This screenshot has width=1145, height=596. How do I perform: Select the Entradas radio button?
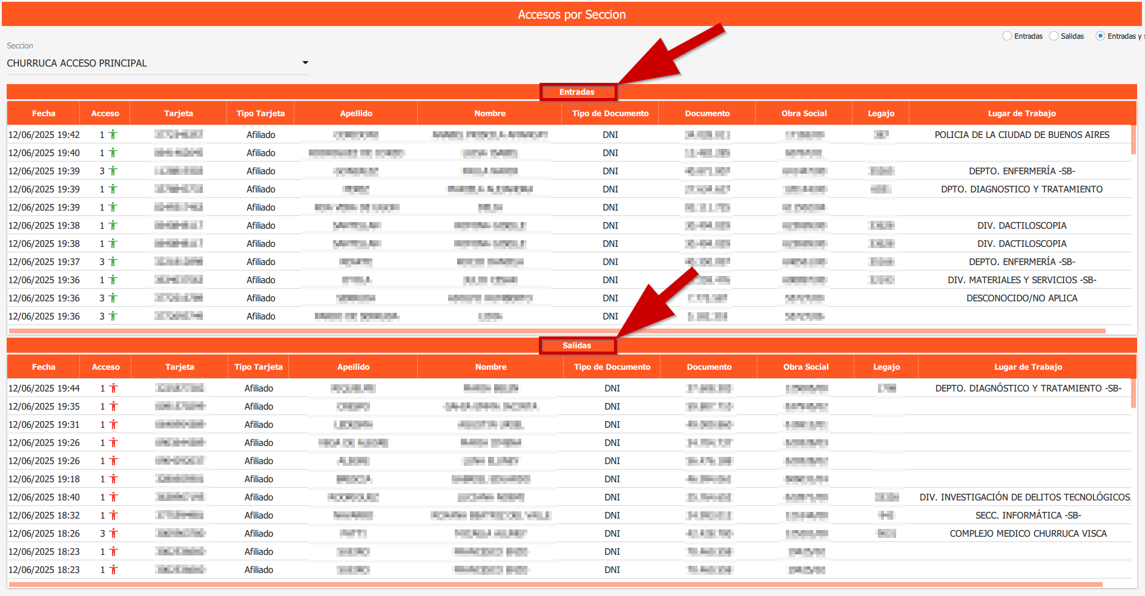click(x=1006, y=36)
